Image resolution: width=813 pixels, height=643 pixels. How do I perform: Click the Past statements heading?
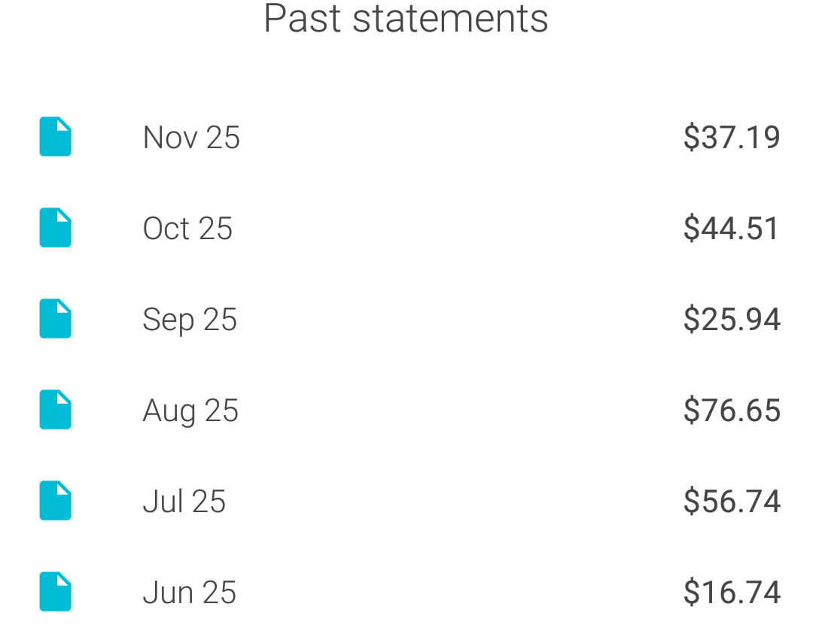406,19
